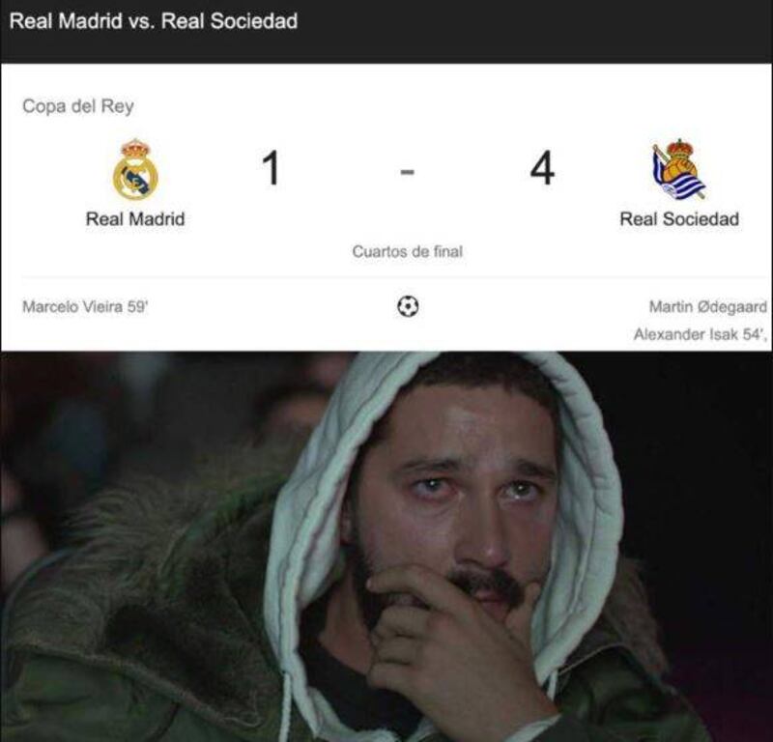Select scorer Marcelo Vieira 59'

(x=85, y=306)
